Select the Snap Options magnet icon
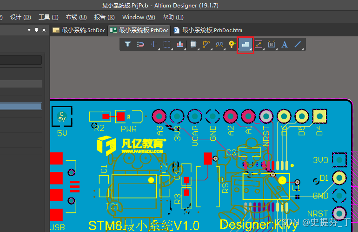 [140, 44]
